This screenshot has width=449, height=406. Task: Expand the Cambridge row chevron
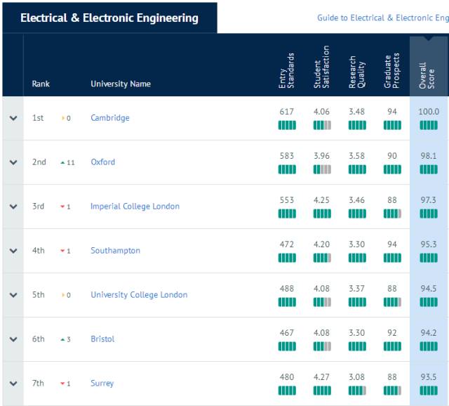13,118
